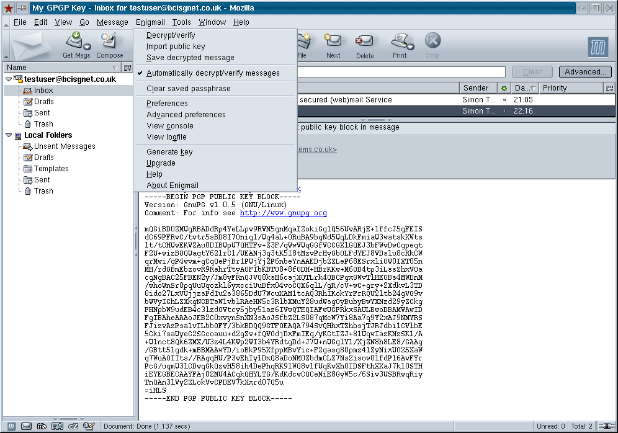
Task: Sort by the green read-status column
Action: click(x=504, y=88)
